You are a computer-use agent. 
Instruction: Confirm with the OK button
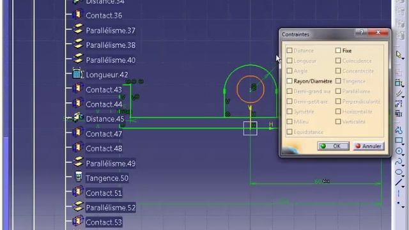click(333, 146)
